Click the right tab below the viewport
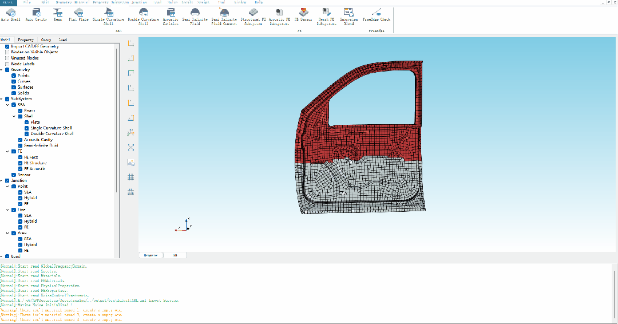Image resolution: width=618 pixels, height=324 pixels. (x=175, y=255)
